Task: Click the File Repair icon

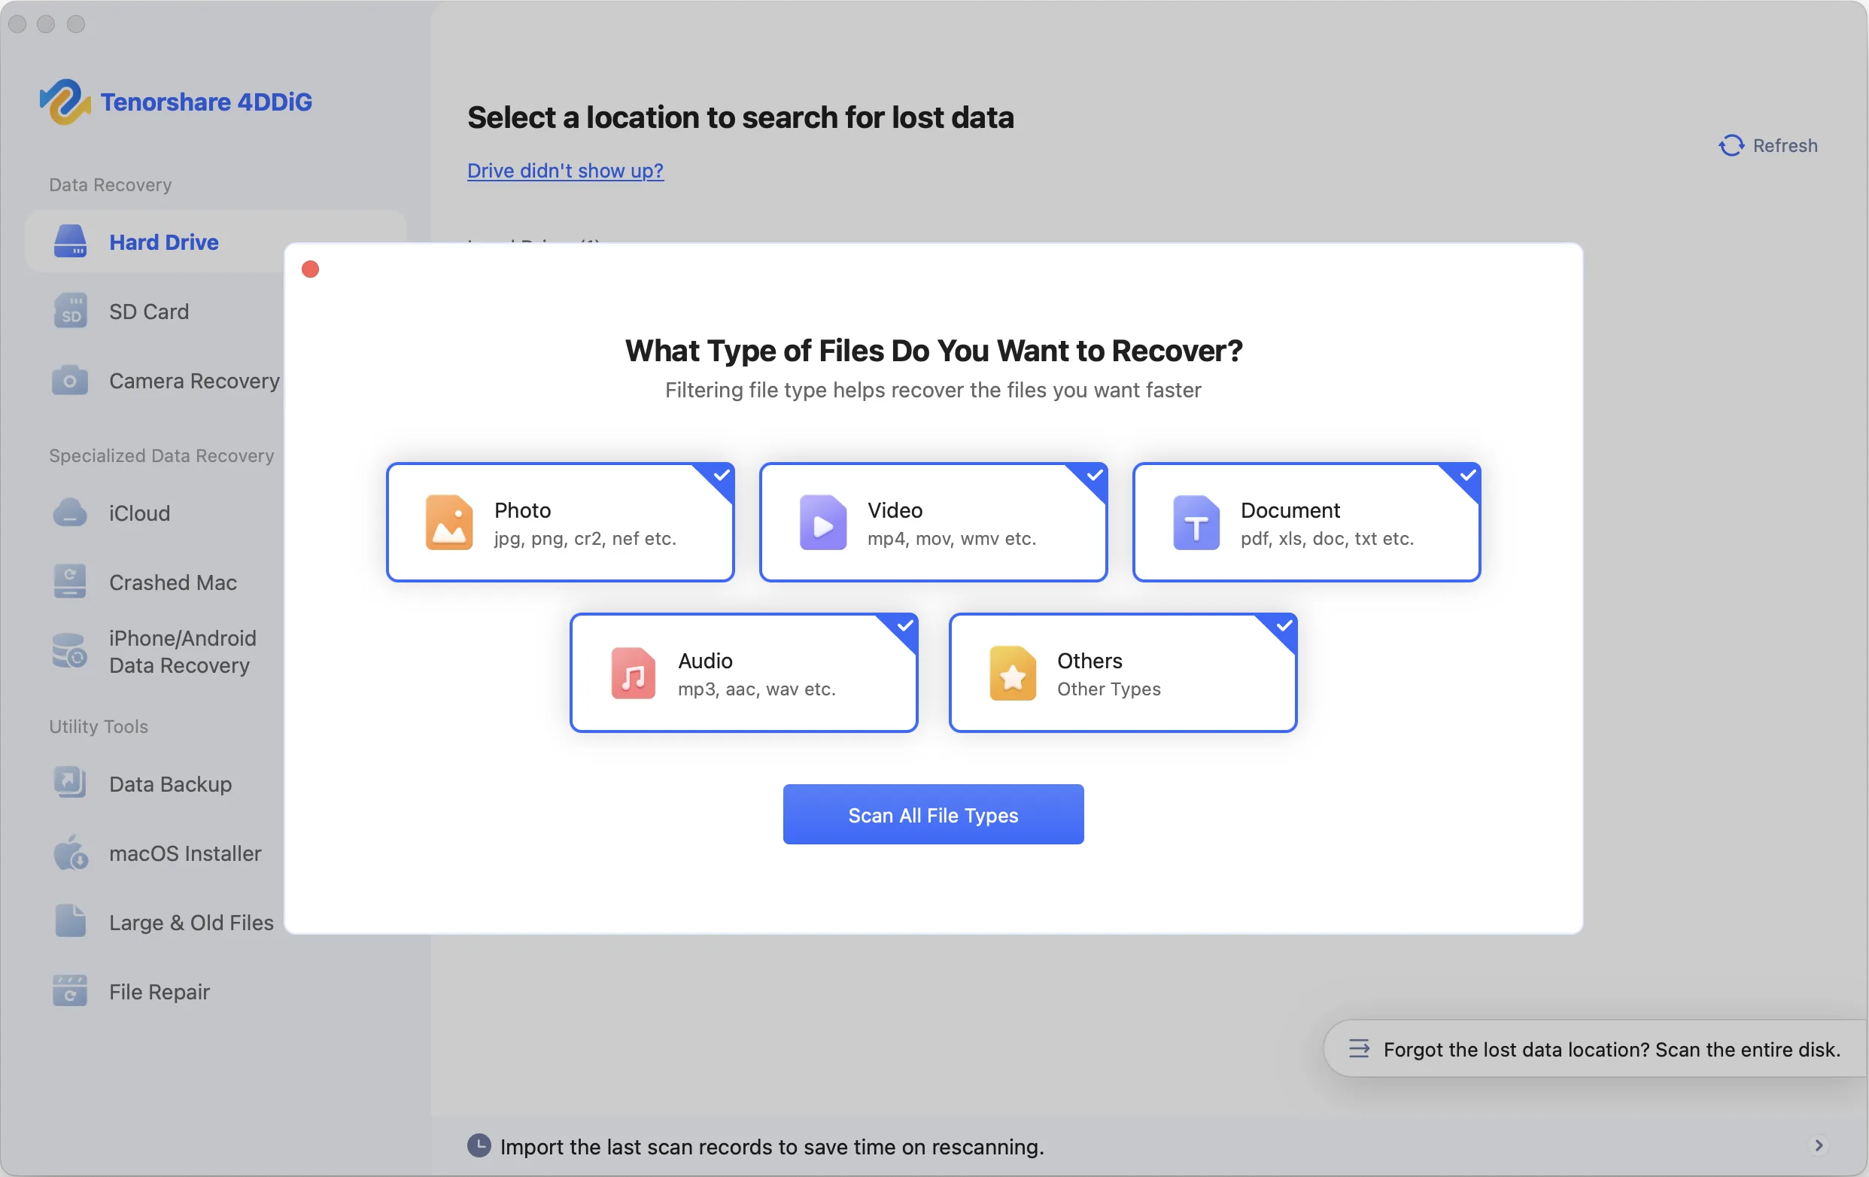Action: tap(70, 991)
